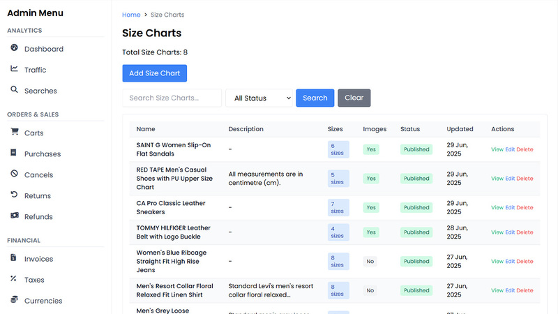Screen dimensions: 558x314
Task: Open the All Status dropdown
Action: click(259, 98)
